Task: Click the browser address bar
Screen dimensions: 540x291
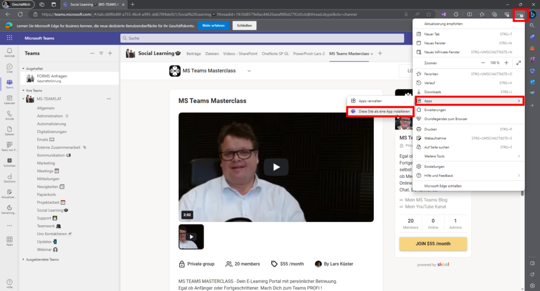Action: [216, 14]
